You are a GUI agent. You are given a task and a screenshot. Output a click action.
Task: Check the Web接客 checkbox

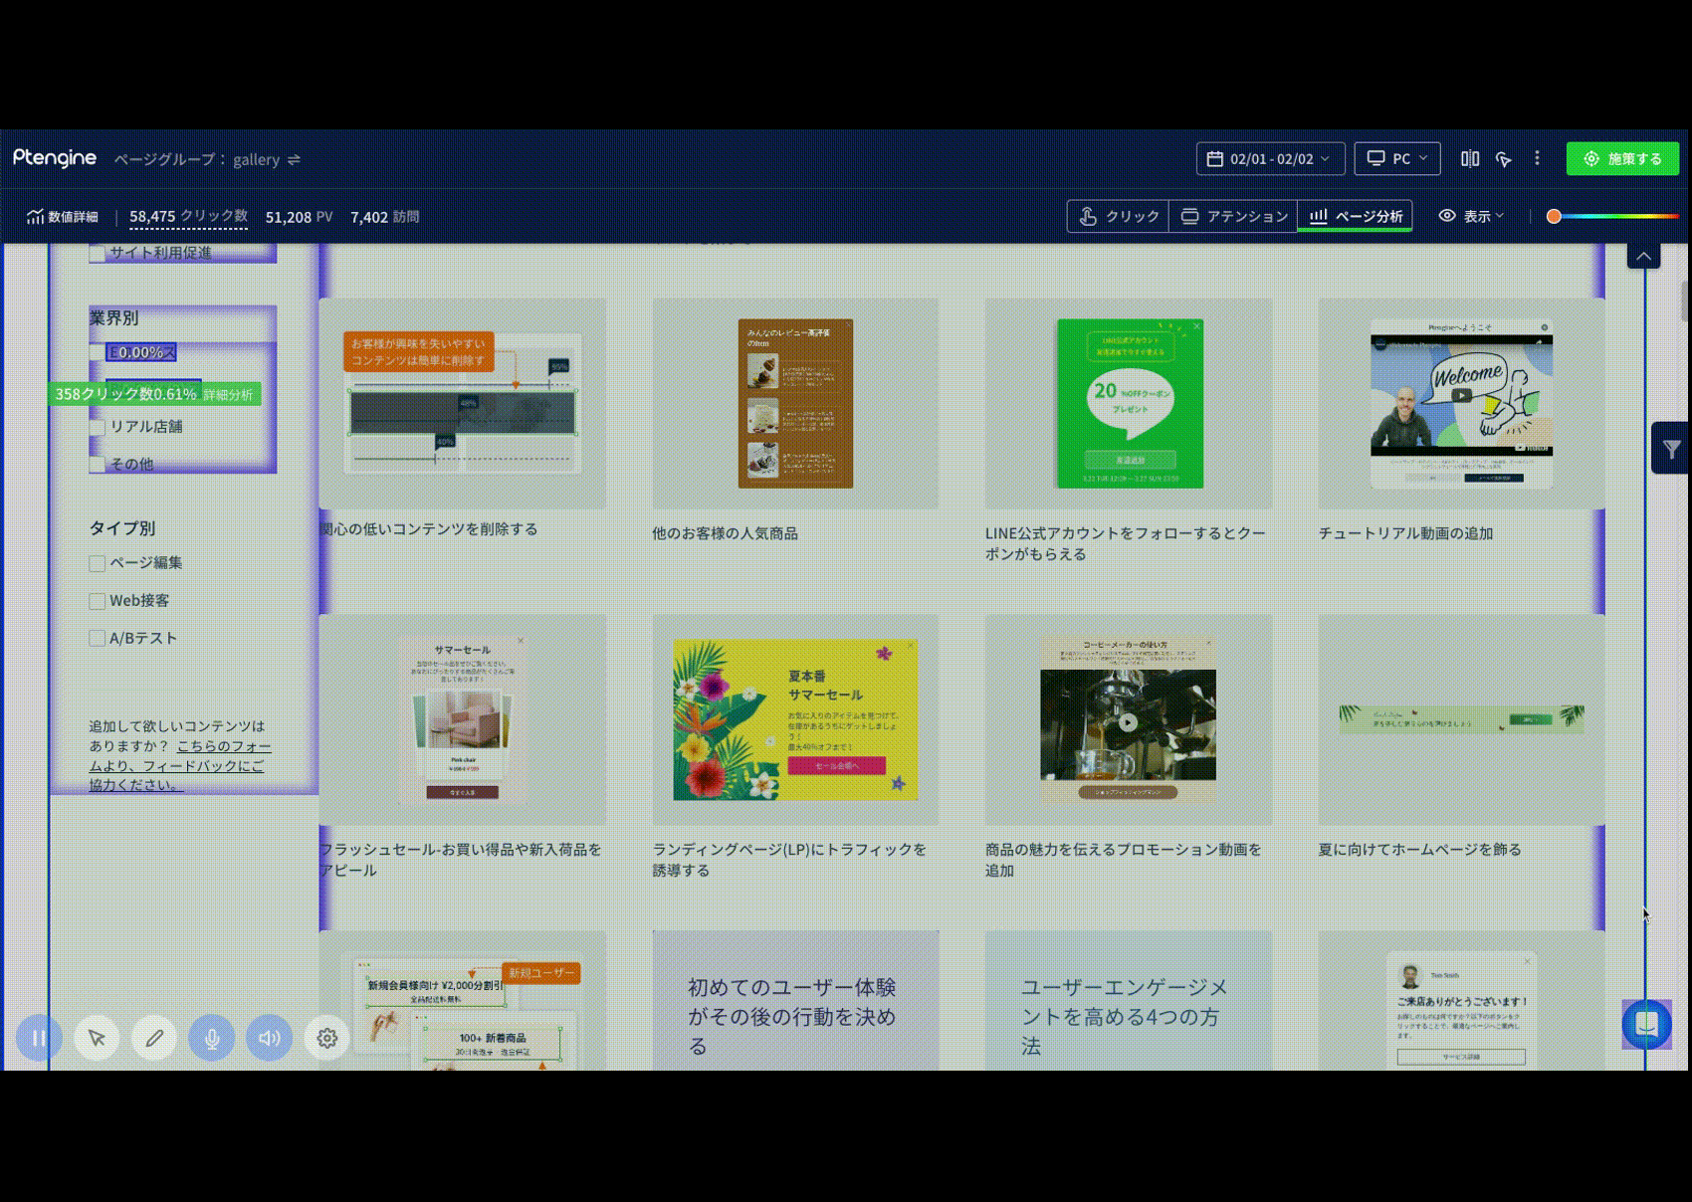coord(98,601)
